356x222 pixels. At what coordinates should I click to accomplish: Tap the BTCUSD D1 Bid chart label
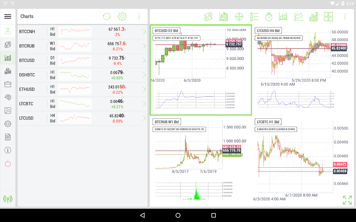166,31
